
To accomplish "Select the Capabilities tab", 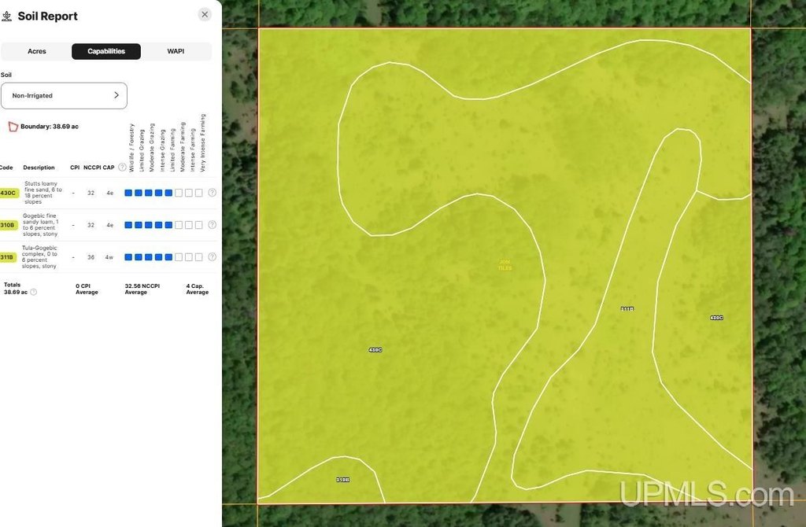I will (106, 51).
